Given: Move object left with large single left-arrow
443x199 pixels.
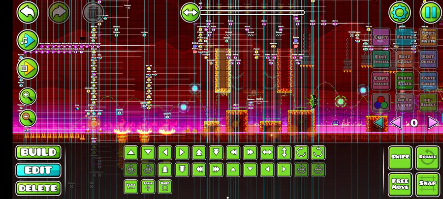Looking at the screenshot, I should point(165,153).
